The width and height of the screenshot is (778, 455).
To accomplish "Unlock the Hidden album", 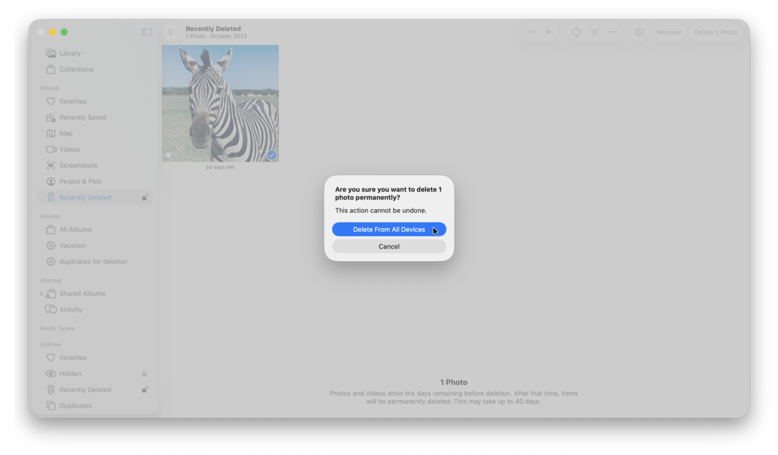I will point(144,373).
